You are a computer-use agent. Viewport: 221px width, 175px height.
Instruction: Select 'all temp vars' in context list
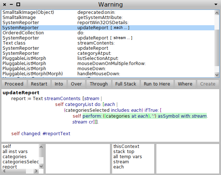tap(133, 156)
